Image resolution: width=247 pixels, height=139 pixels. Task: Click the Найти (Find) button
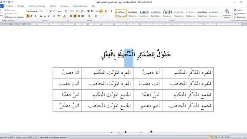pos(239,10)
